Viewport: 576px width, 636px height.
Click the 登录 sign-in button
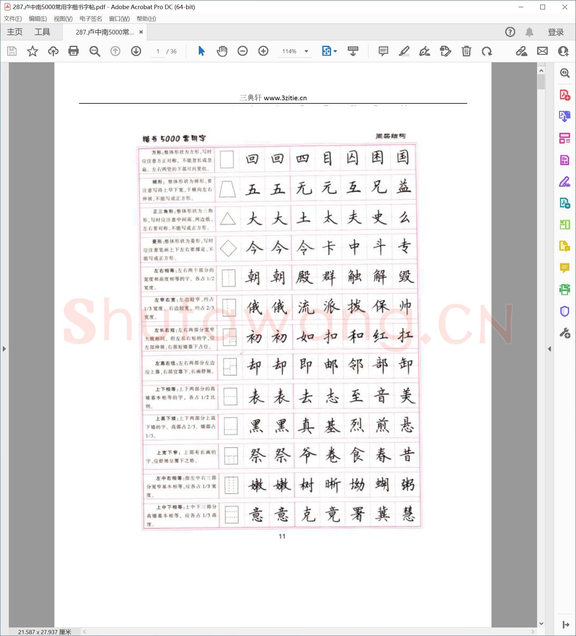556,32
